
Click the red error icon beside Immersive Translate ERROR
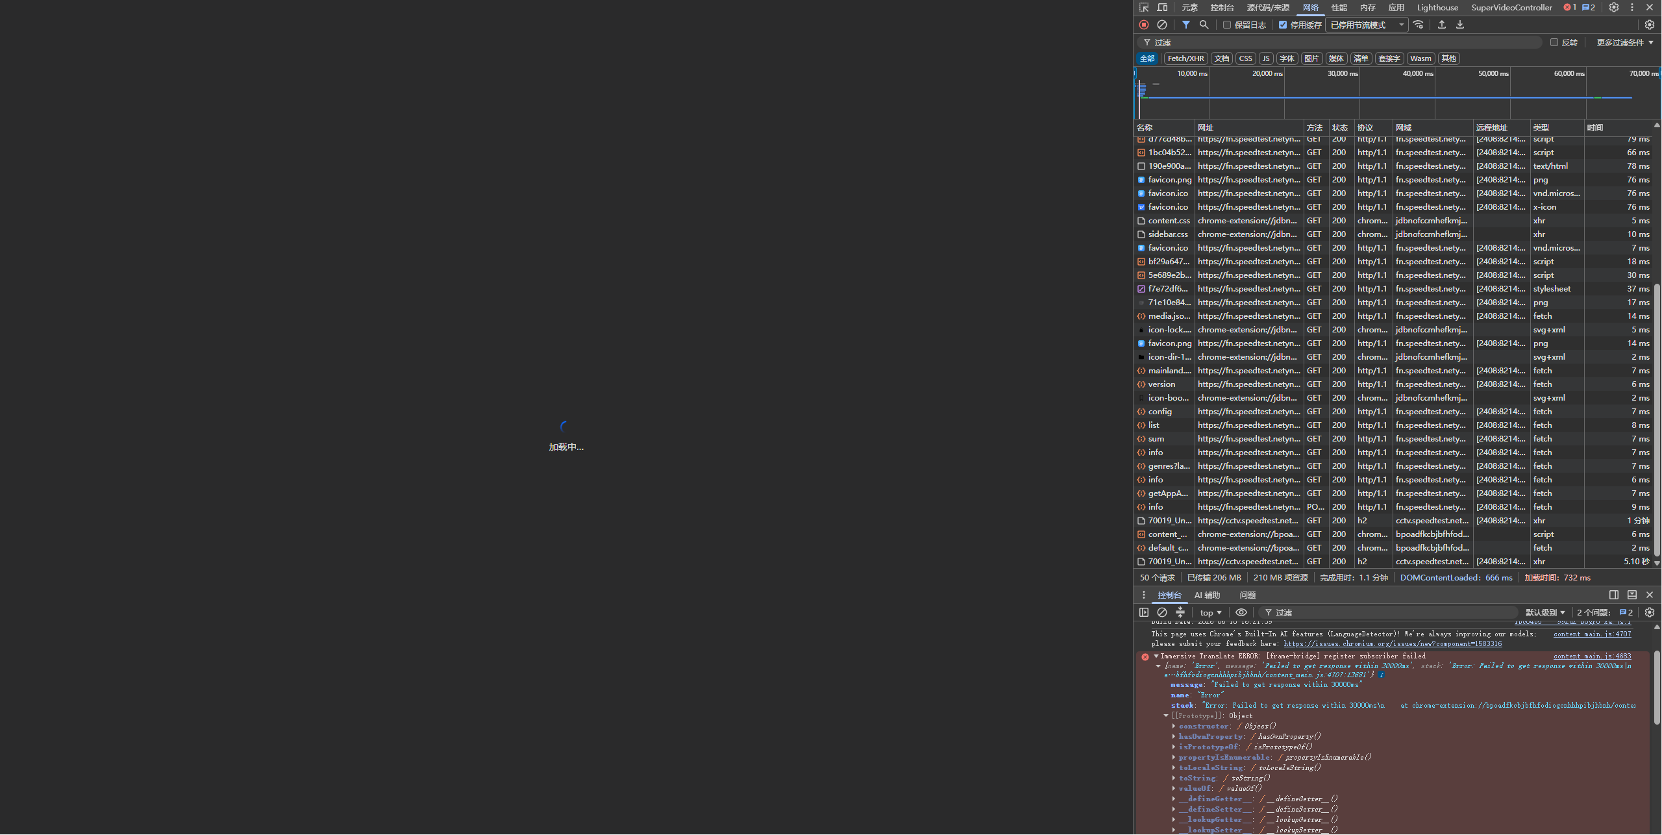point(1145,657)
